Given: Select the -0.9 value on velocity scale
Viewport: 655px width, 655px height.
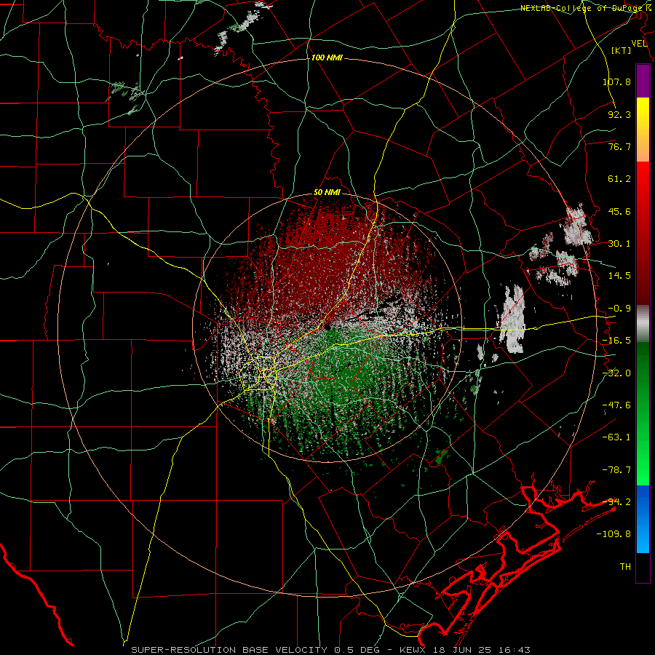Looking at the screenshot, I should tap(619, 309).
